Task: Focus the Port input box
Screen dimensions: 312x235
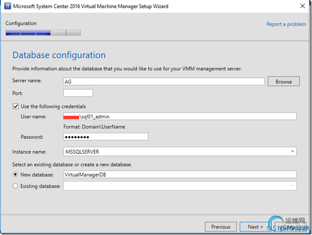Action: pyautogui.click(x=78, y=93)
